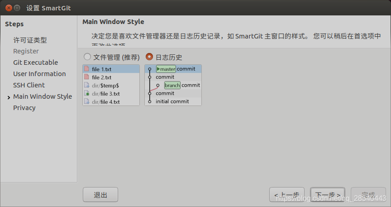391x207 pixels.
Task: Click the commit node on the master row
Action: click(150, 69)
